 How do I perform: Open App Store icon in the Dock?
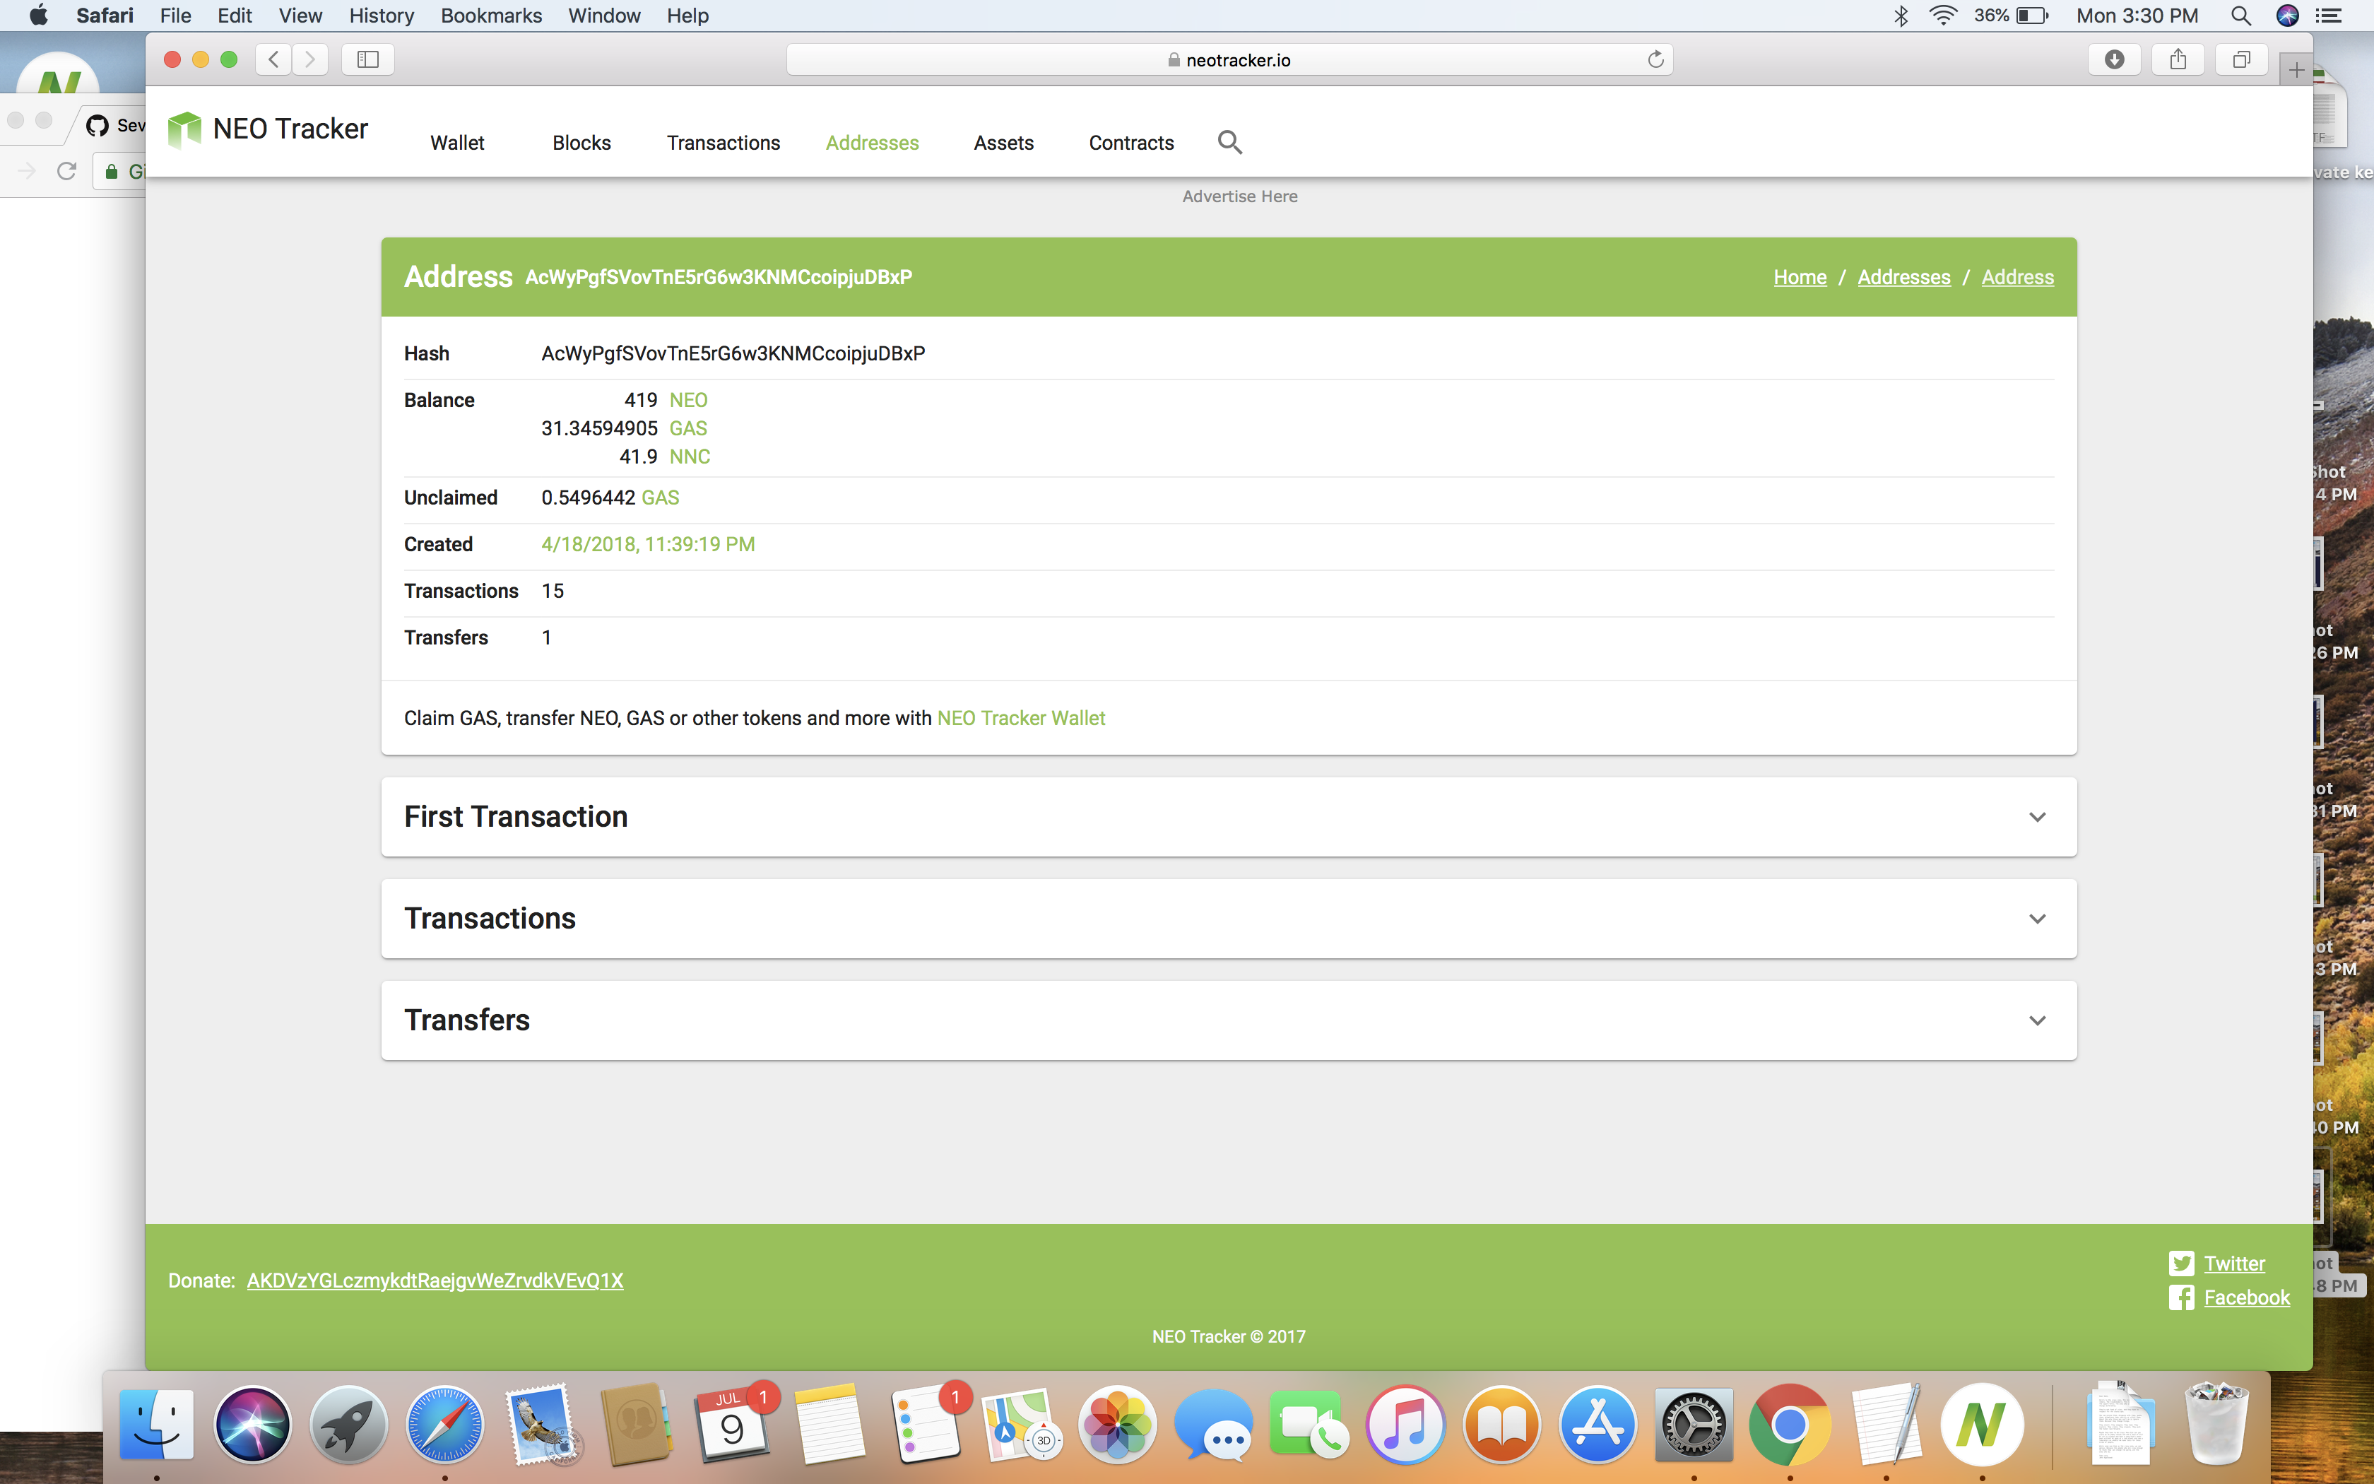click(x=1598, y=1423)
